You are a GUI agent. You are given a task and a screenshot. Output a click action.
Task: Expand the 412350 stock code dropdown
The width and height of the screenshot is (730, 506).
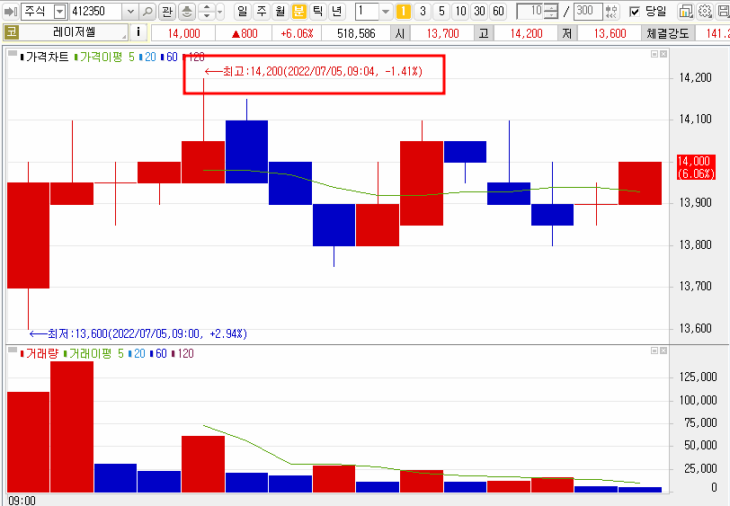tap(130, 11)
